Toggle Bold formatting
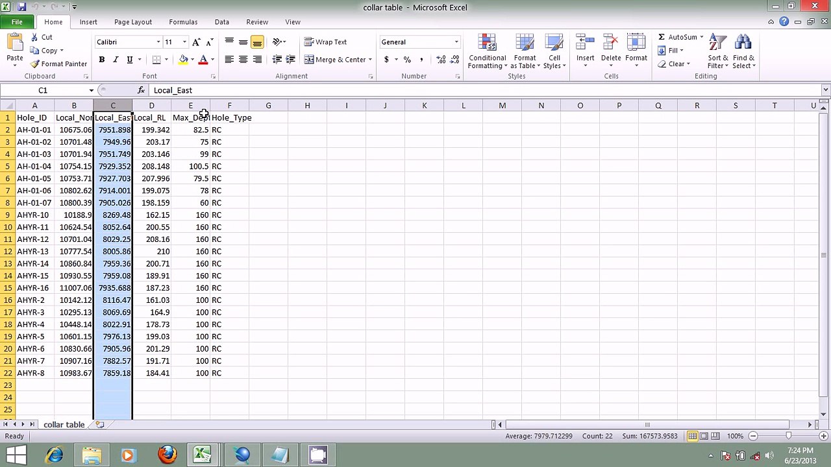This screenshot has width=831, height=467. click(x=101, y=60)
